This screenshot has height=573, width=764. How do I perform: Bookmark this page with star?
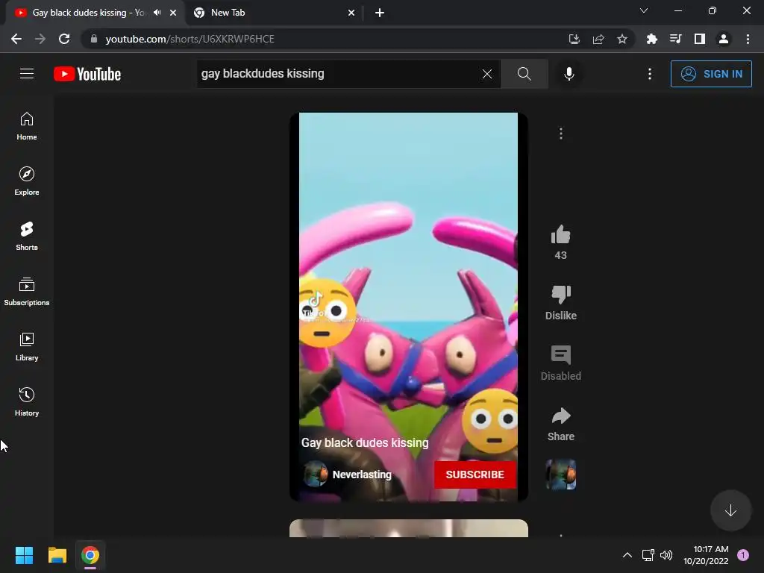pos(622,39)
